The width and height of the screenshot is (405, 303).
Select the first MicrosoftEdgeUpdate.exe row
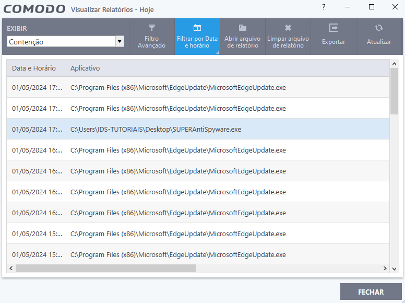(x=177, y=87)
